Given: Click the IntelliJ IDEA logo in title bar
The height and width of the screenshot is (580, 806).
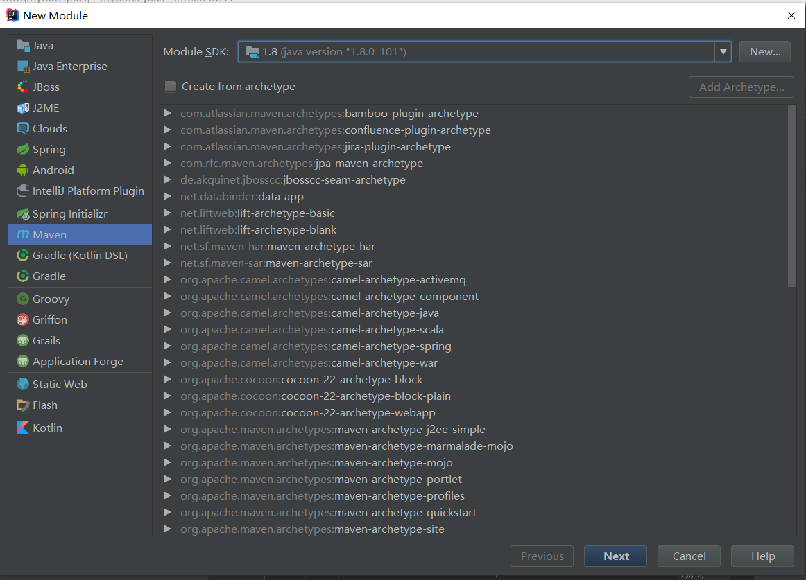Looking at the screenshot, I should (12, 15).
